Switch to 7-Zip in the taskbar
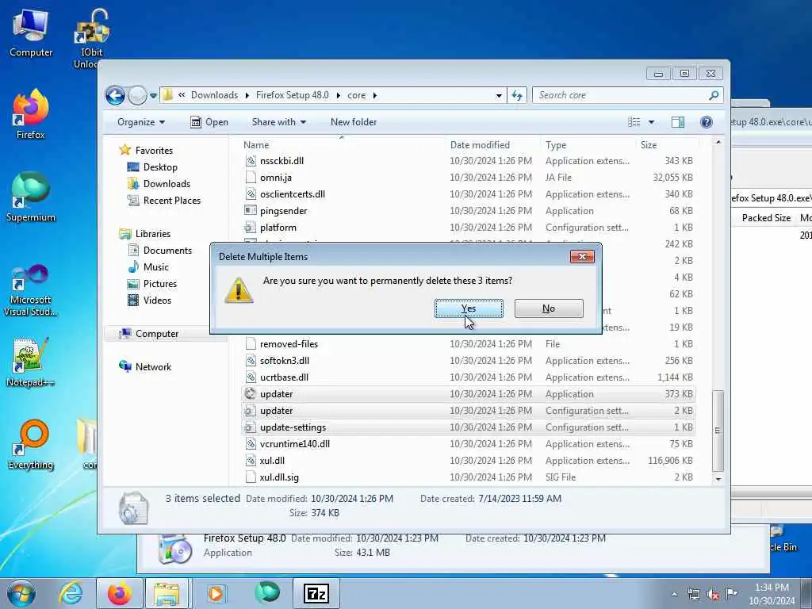The width and height of the screenshot is (812, 609). click(x=316, y=593)
